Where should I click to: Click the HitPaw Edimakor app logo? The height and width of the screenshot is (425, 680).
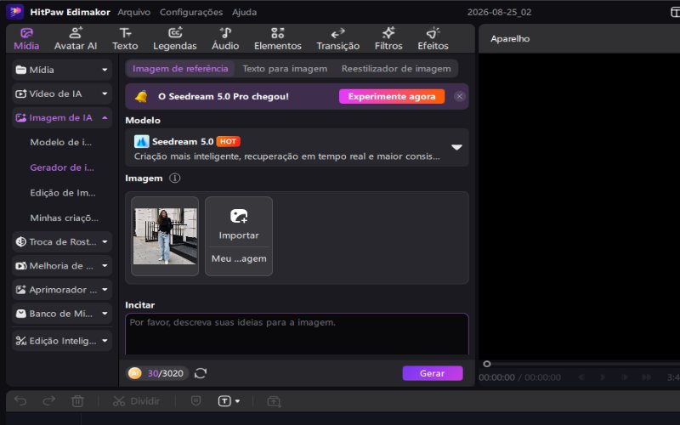tap(15, 12)
